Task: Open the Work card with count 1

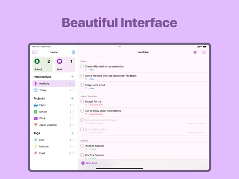Action: pyautogui.click(x=65, y=64)
